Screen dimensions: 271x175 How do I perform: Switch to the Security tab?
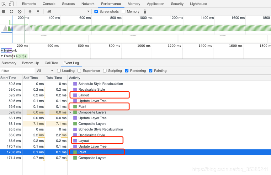[x=177, y=4]
